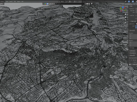Image resolution: width=137 pixels, height=102 pixels.
Task: Click the bookmark icon right of the search bar
Action: coord(87,4)
